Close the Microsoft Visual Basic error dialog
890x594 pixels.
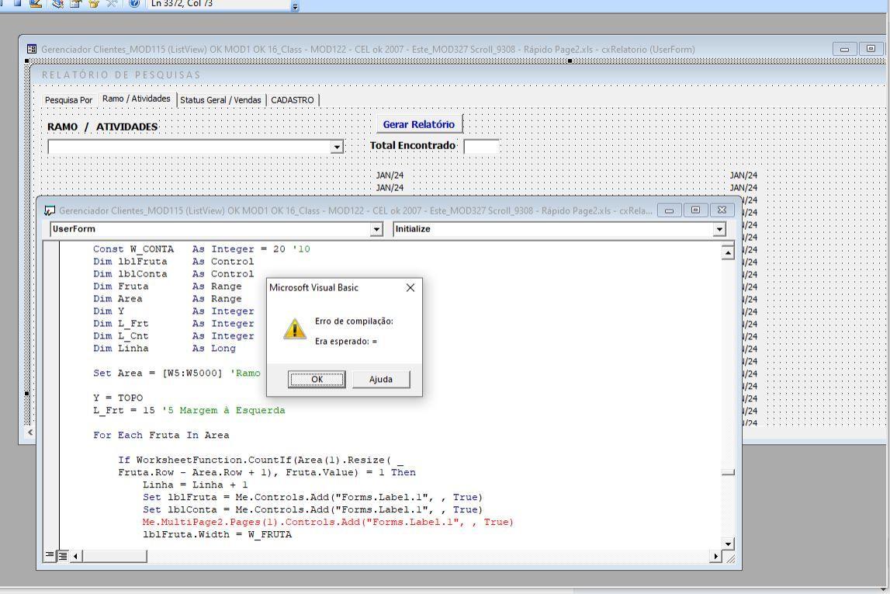410,288
